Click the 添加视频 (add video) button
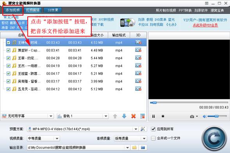Image resolution: width=230 pixels, height=153 pixels. click(12, 10)
